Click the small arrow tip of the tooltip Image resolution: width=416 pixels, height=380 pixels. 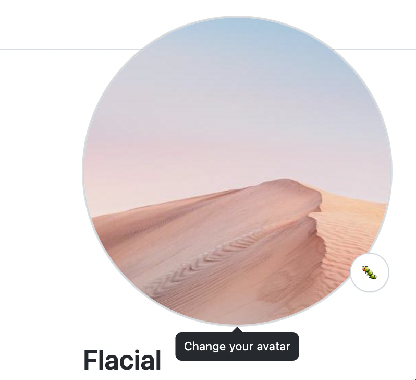point(237,329)
